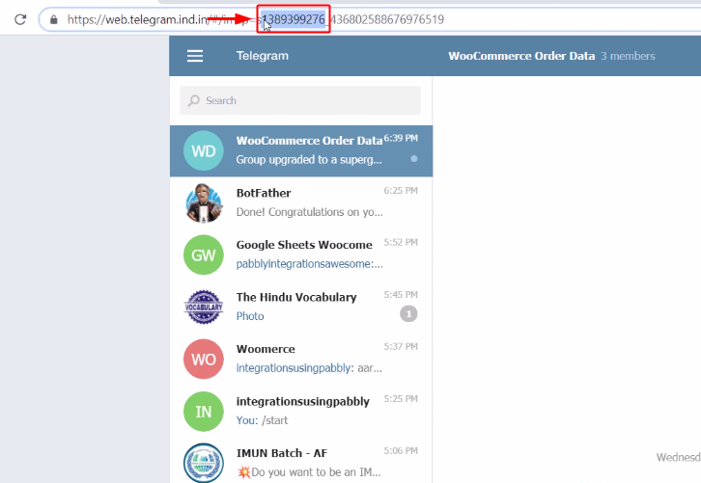Click the 'Do you want to be an IM...' preview
The height and width of the screenshot is (483, 701).
click(x=309, y=472)
